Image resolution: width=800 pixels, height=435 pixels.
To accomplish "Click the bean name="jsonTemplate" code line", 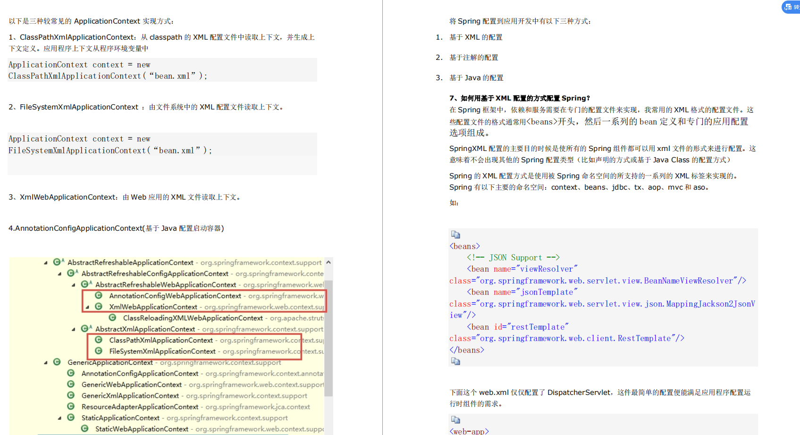I will pos(522,292).
